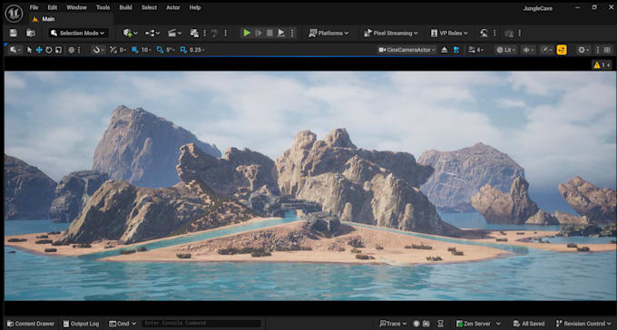Save the current level with the floppy disk icon
The height and width of the screenshot is (330, 617).
pyautogui.click(x=14, y=33)
